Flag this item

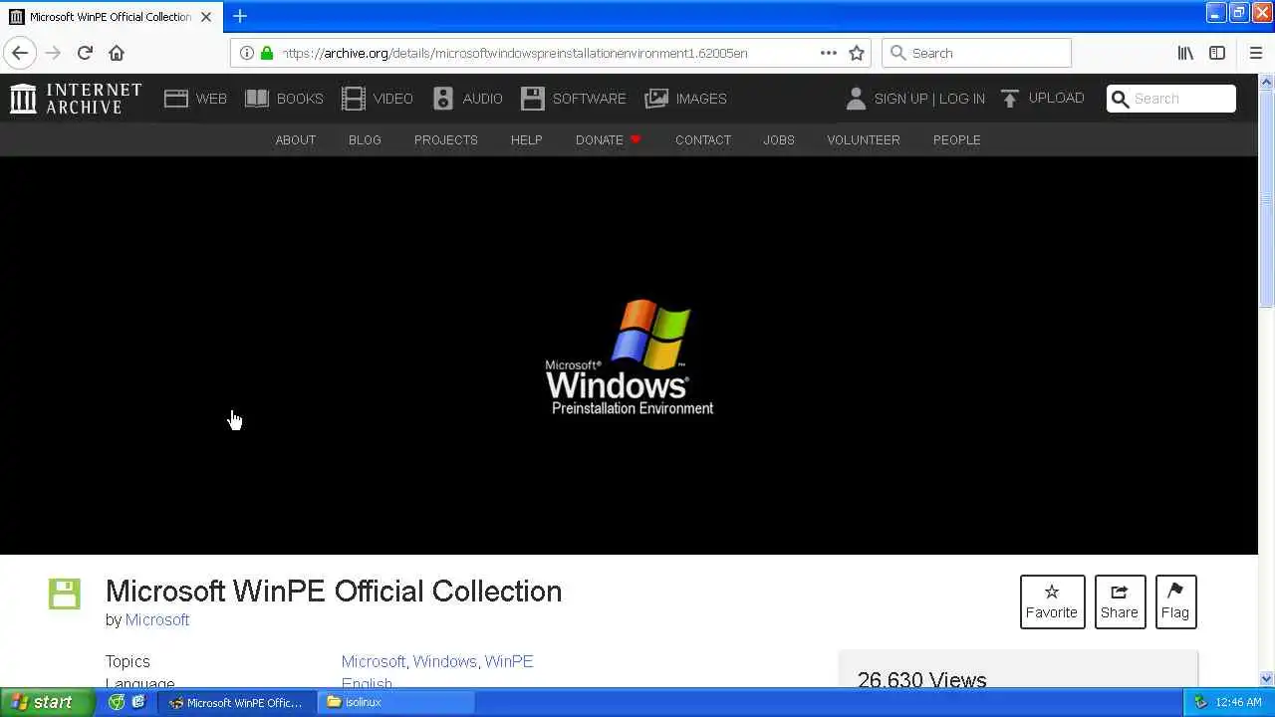1175,601
